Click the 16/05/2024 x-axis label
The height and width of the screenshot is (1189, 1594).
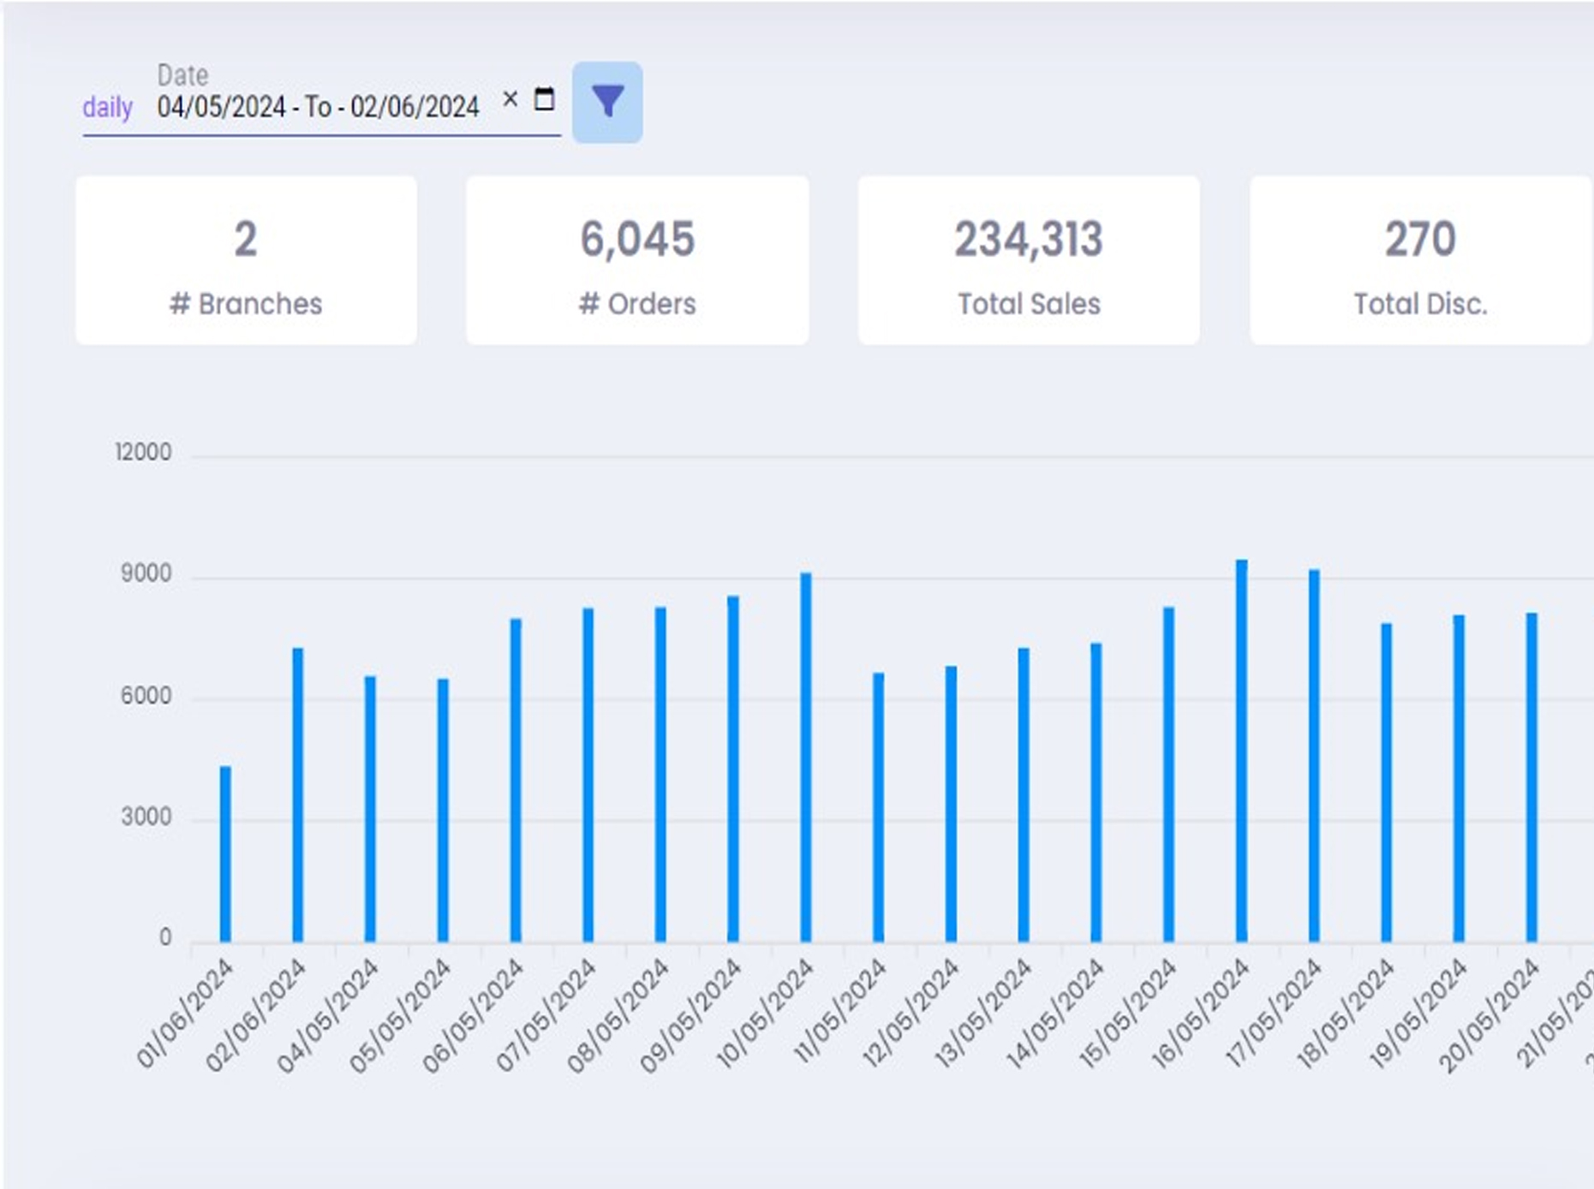[1201, 1014]
